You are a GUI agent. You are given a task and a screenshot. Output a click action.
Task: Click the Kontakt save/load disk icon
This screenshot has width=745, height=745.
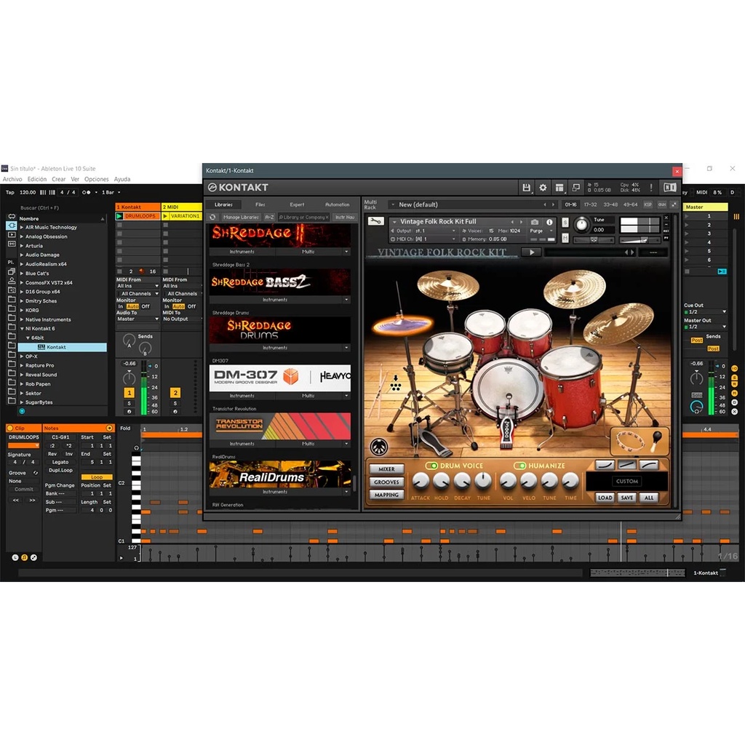(526, 188)
